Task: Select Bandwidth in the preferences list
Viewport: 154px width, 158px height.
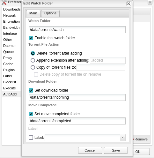Action: (x=11, y=27)
